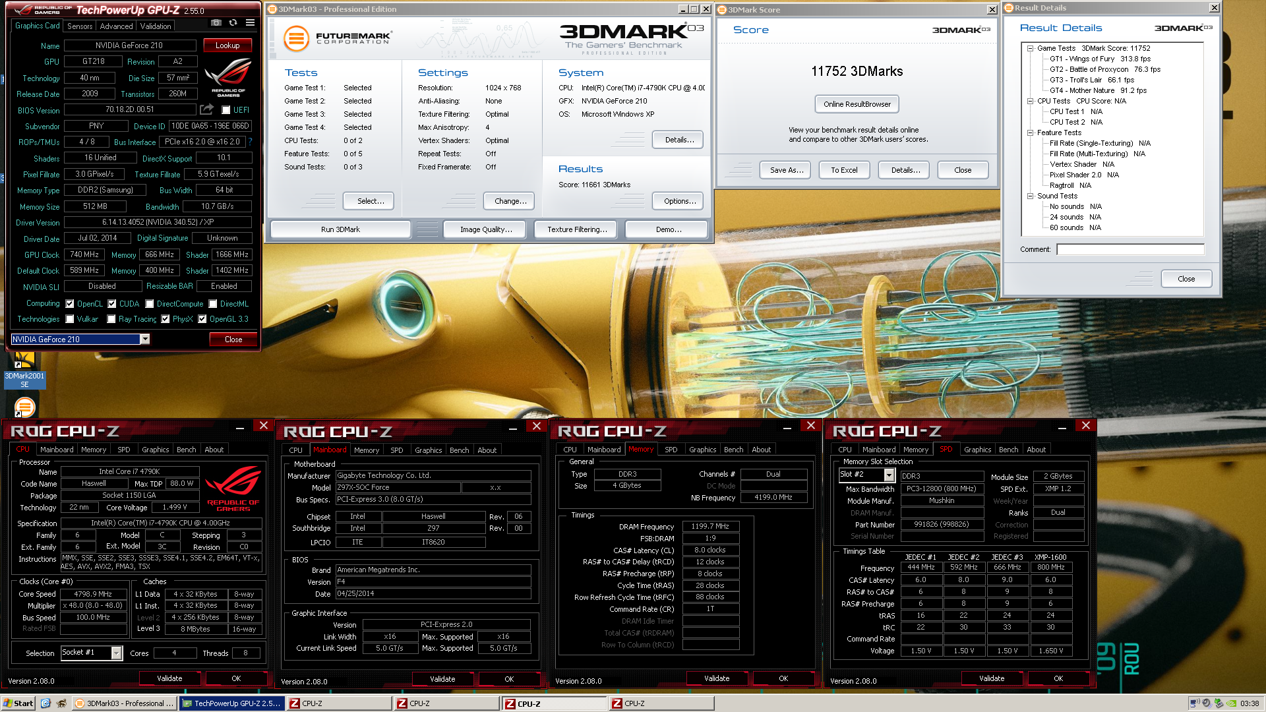Open the Socket #1 selection dropdown in CPU-Z

point(116,653)
